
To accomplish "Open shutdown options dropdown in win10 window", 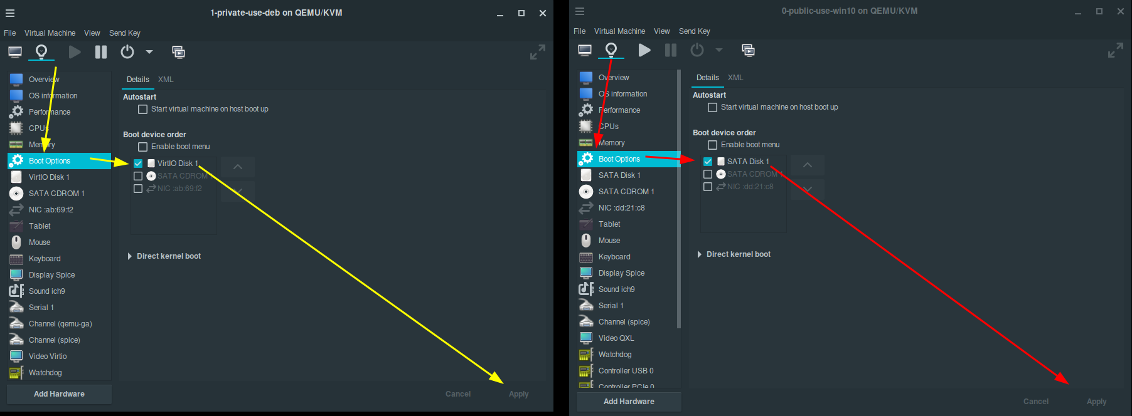I will click(719, 50).
